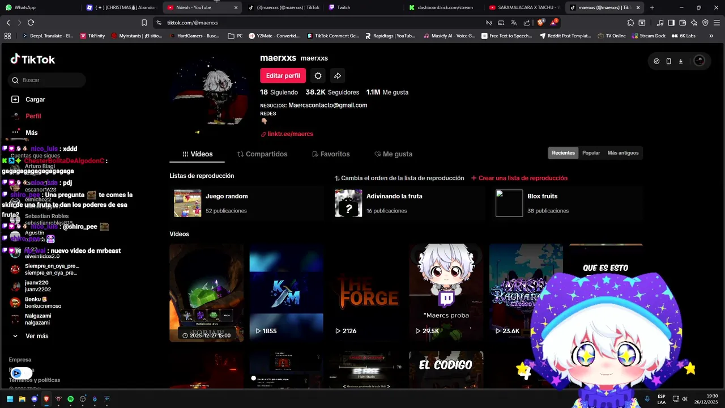Open Leo AI sparkle icon in toolbar
The image size is (725, 408).
pos(694,23)
